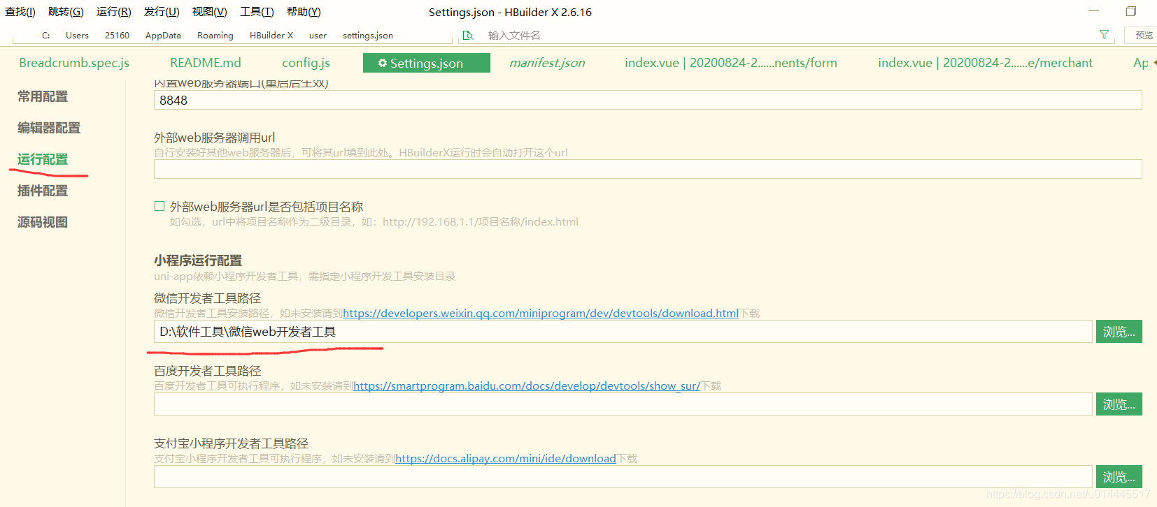Click 浏览 button for 微信开发者工具路径
The image size is (1157, 507).
coord(1119,332)
